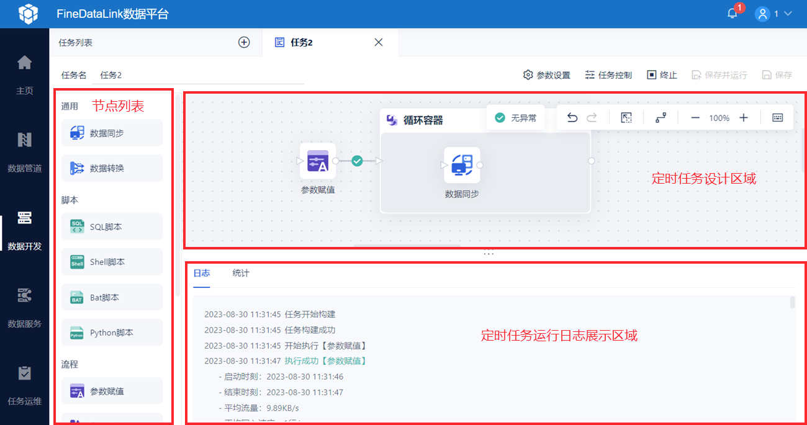
Task: Close the 任务2 tab
Action: (379, 42)
